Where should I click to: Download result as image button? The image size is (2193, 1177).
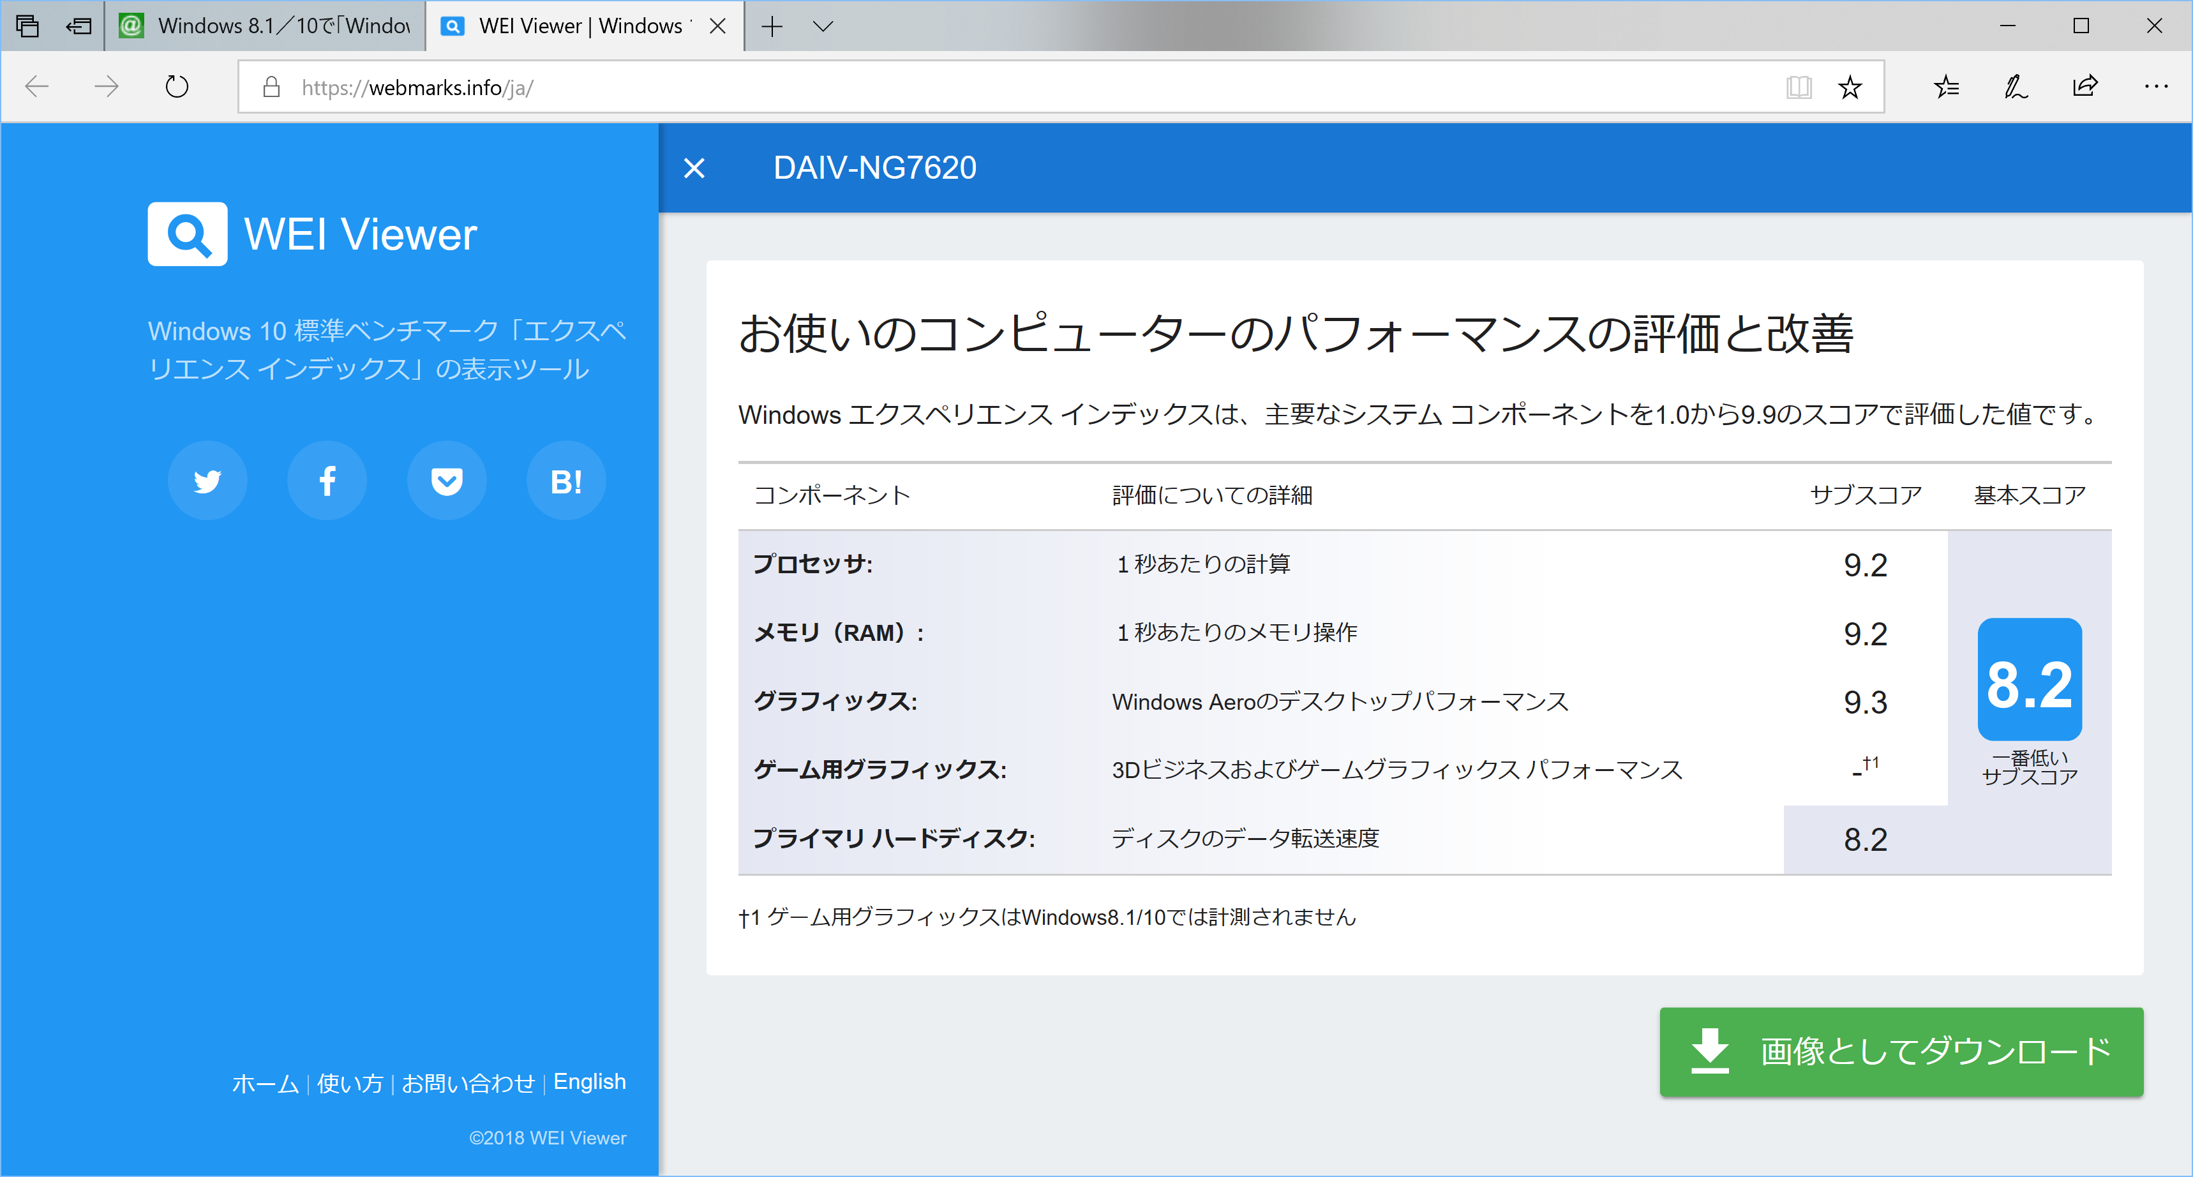[1901, 1052]
